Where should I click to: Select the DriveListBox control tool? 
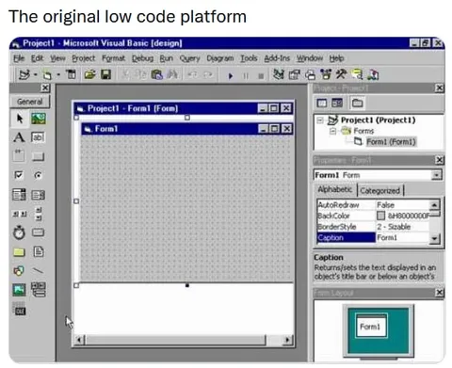38,232
